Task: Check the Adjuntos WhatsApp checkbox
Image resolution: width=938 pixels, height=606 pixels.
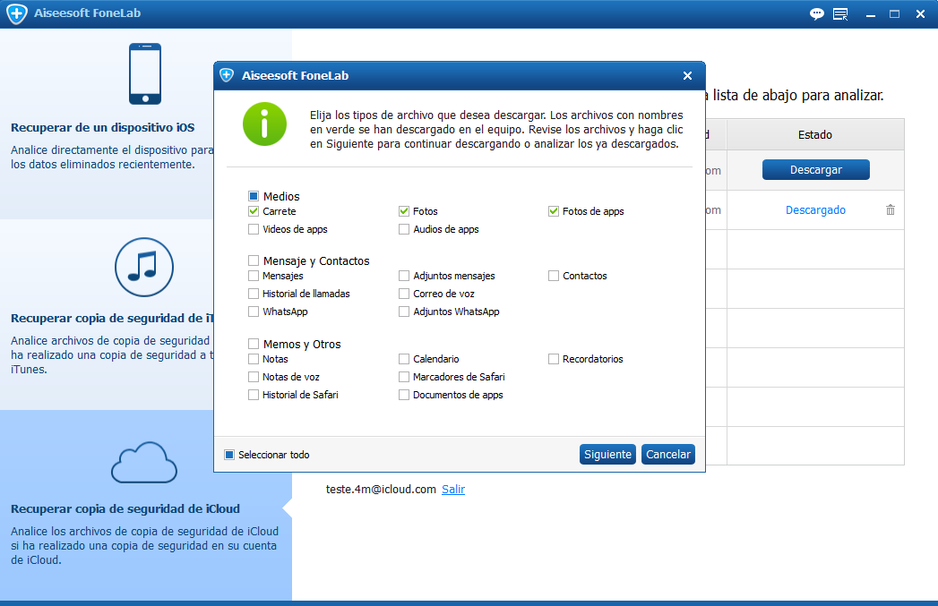Action: point(404,312)
